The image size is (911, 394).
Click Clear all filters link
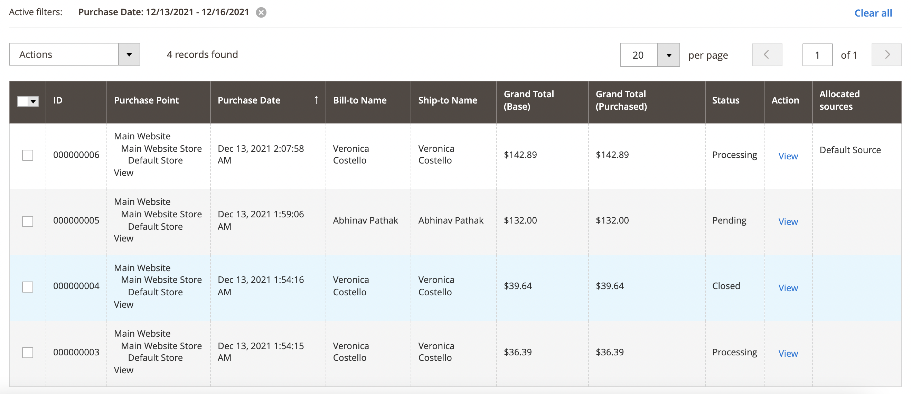pyautogui.click(x=873, y=13)
